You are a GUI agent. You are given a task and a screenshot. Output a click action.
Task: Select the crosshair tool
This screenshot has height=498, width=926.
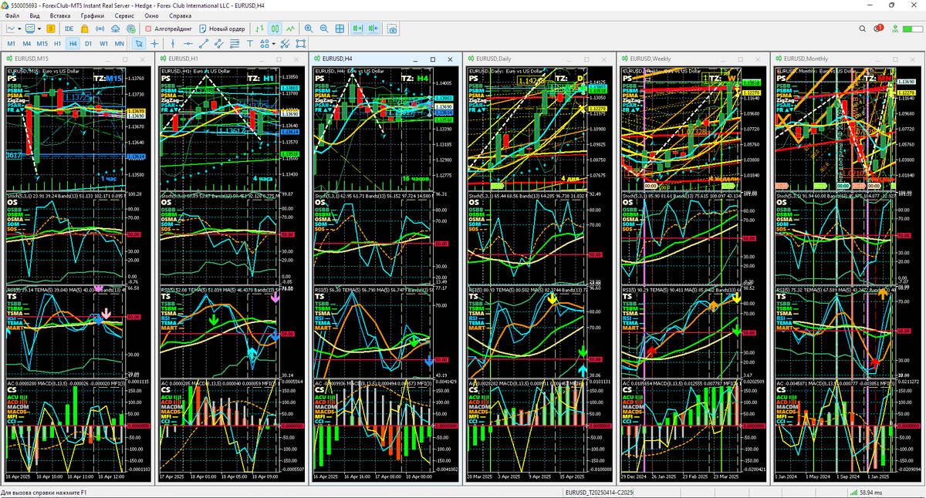(x=154, y=44)
